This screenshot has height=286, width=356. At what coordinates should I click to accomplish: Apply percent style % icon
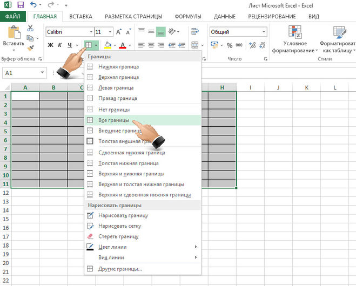[x=230, y=45]
